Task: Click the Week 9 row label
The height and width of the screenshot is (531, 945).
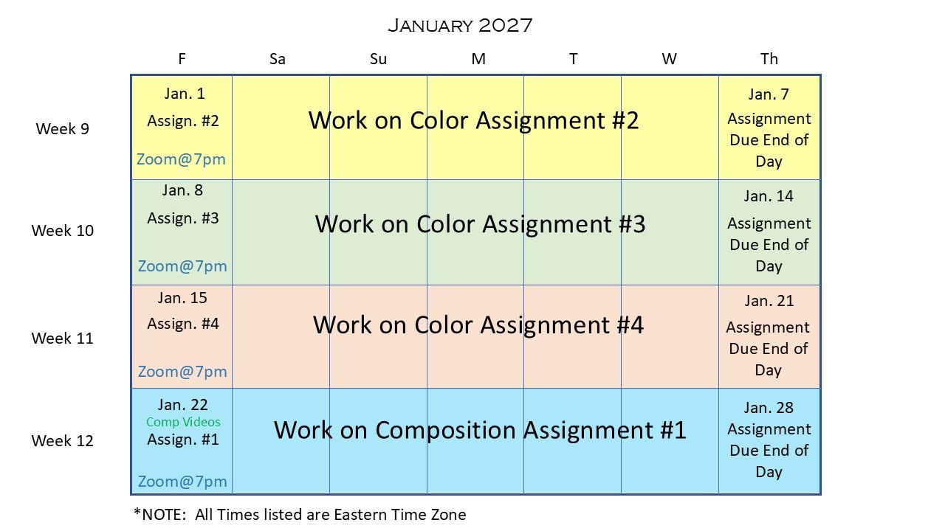Action: pyautogui.click(x=63, y=129)
